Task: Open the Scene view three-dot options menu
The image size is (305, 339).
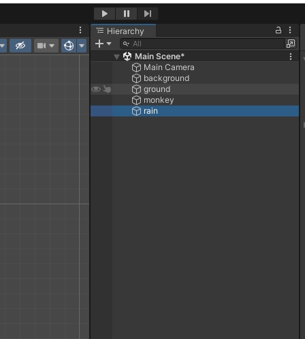Action: [80, 30]
